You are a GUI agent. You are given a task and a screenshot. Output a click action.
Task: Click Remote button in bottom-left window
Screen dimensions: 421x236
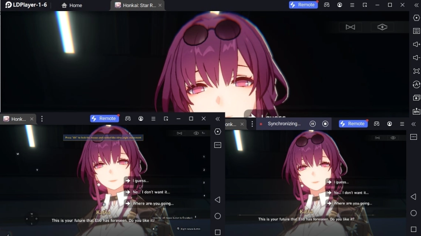click(104, 118)
